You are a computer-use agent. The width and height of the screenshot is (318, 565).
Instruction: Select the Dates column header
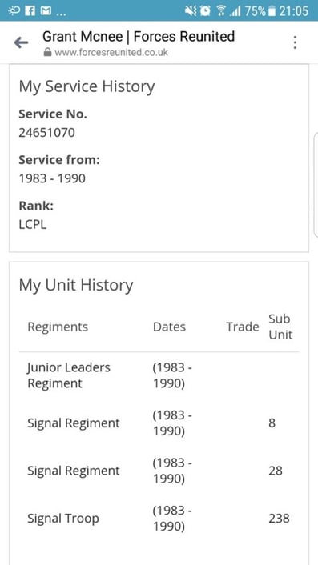coord(170,327)
